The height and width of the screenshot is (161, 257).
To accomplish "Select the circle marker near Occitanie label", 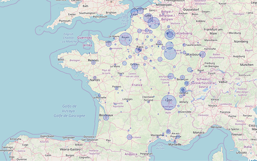I will (129, 137).
